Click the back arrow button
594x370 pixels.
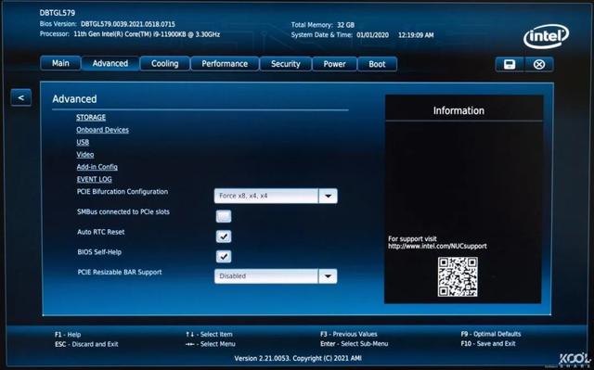click(x=20, y=97)
